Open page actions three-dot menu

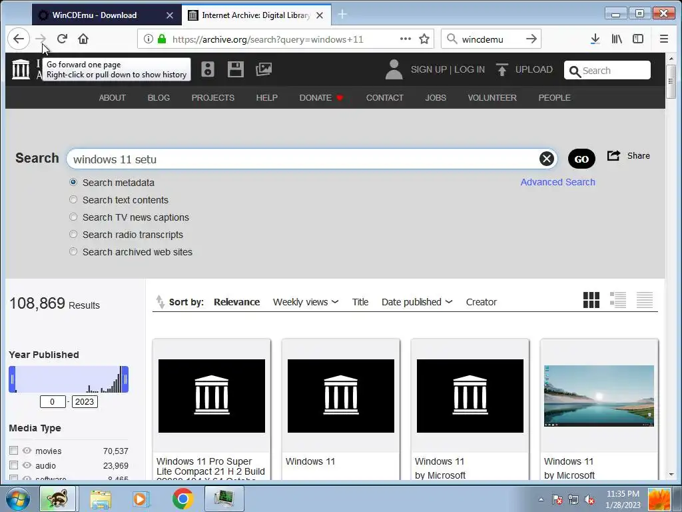[406, 39]
